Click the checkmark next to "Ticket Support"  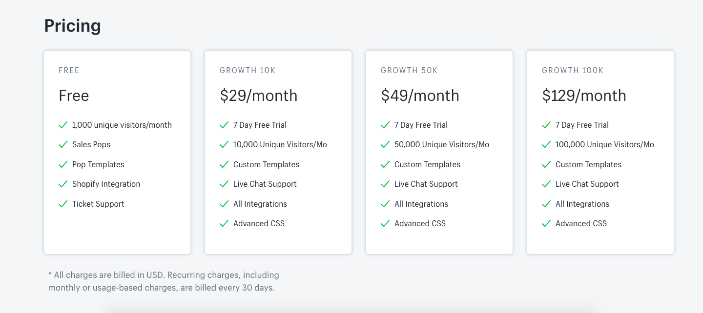[x=62, y=204]
